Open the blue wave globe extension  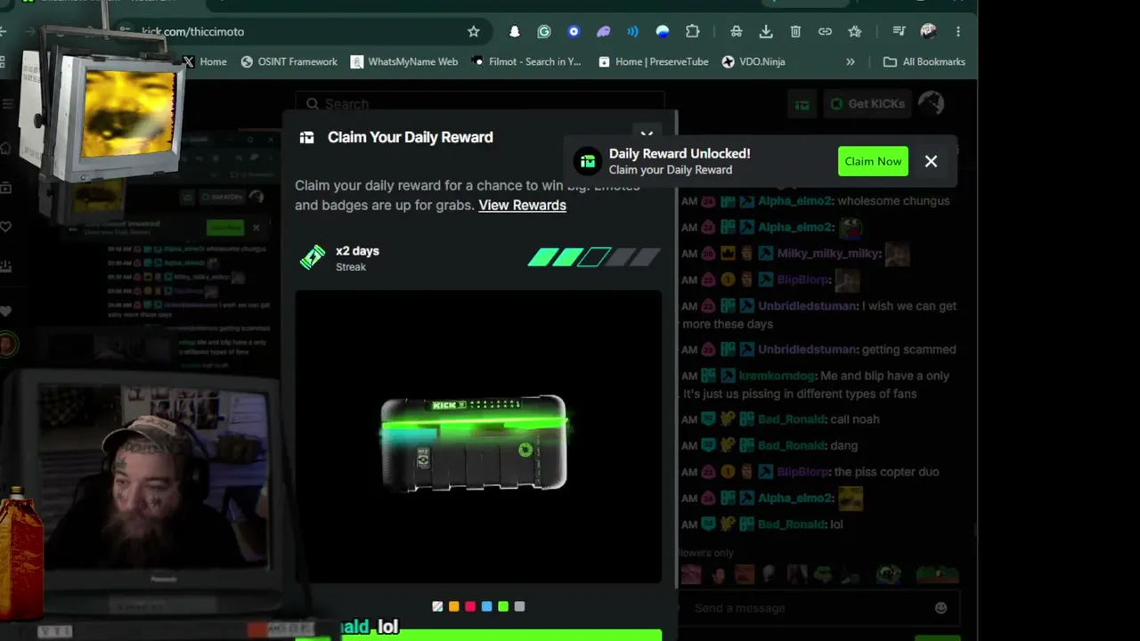[663, 31]
